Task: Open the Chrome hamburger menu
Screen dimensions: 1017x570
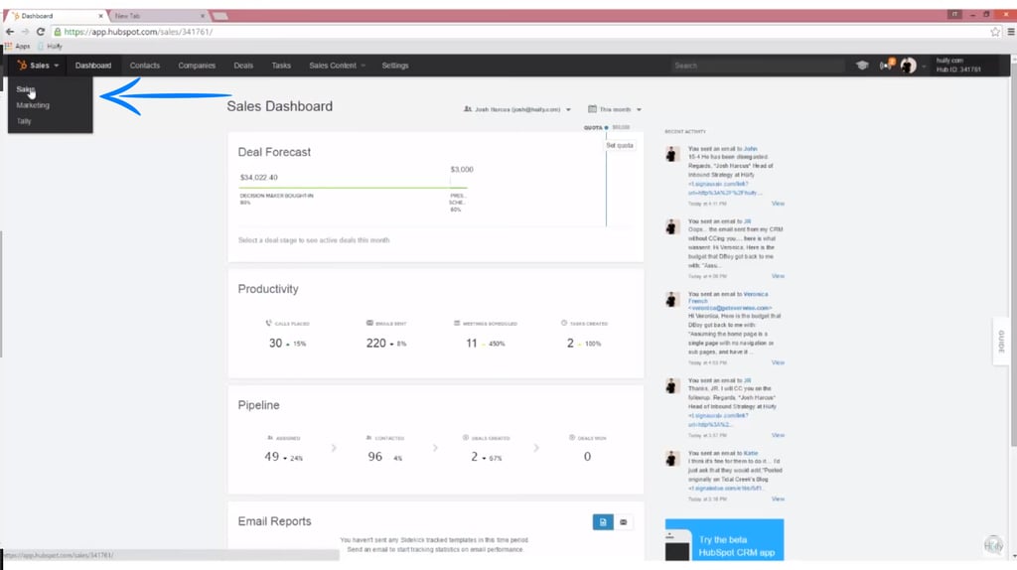Action: coord(1010,32)
